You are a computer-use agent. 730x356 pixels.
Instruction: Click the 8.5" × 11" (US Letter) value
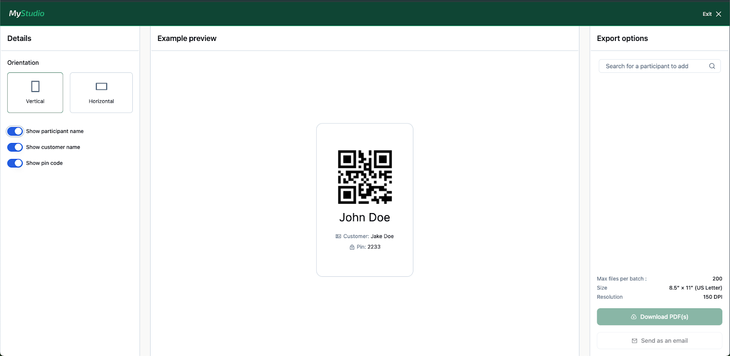tap(695, 288)
